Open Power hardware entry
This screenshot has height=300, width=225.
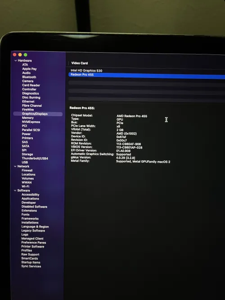26,134
